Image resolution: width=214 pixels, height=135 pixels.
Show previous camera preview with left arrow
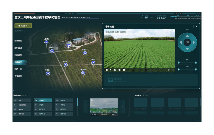pos(86,107)
